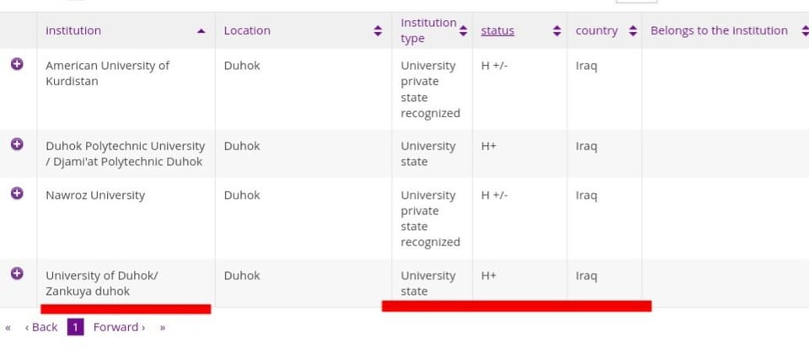Go to first page with « link

pyautogui.click(x=8, y=328)
